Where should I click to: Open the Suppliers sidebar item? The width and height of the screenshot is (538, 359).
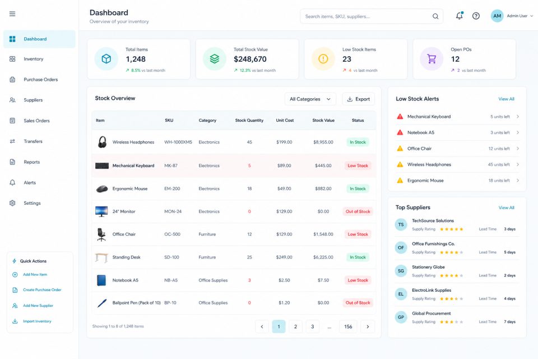pyautogui.click(x=39, y=100)
